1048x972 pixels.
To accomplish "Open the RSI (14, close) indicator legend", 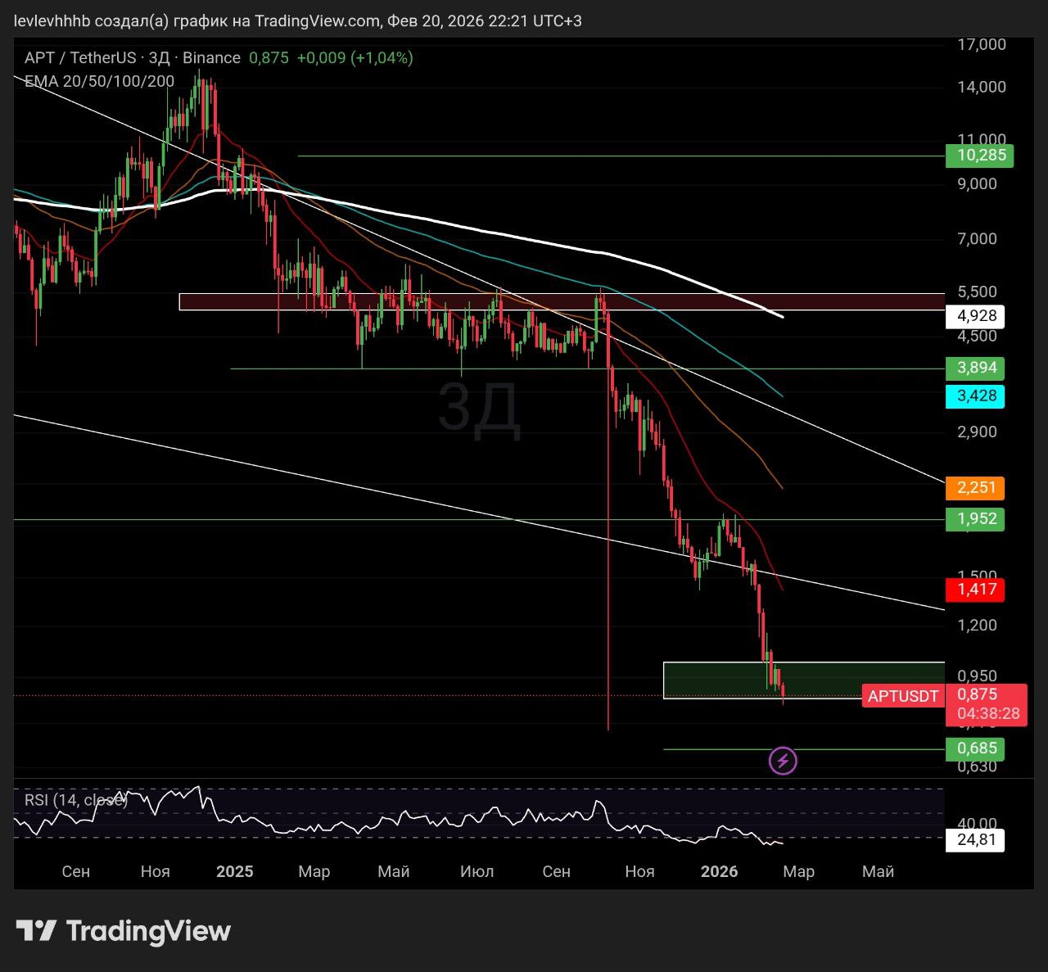I will pos(76,799).
